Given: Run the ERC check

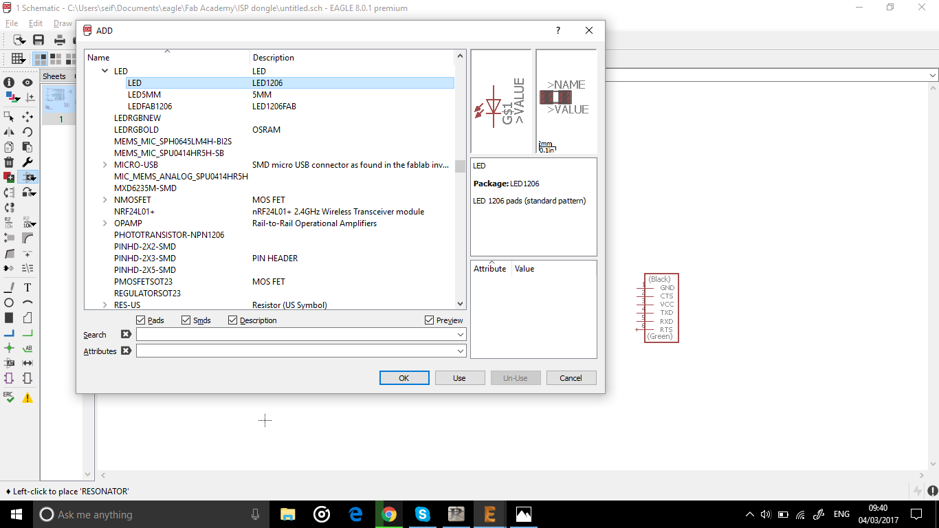Looking at the screenshot, I should point(9,397).
